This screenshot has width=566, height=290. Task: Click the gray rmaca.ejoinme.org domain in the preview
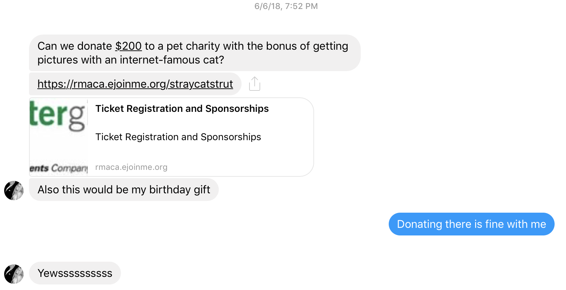pyautogui.click(x=131, y=167)
